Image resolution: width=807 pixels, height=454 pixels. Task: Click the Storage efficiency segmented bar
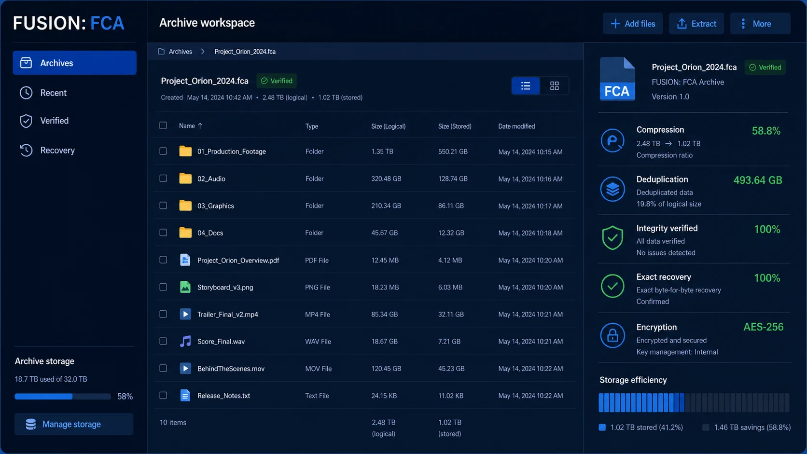694,402
